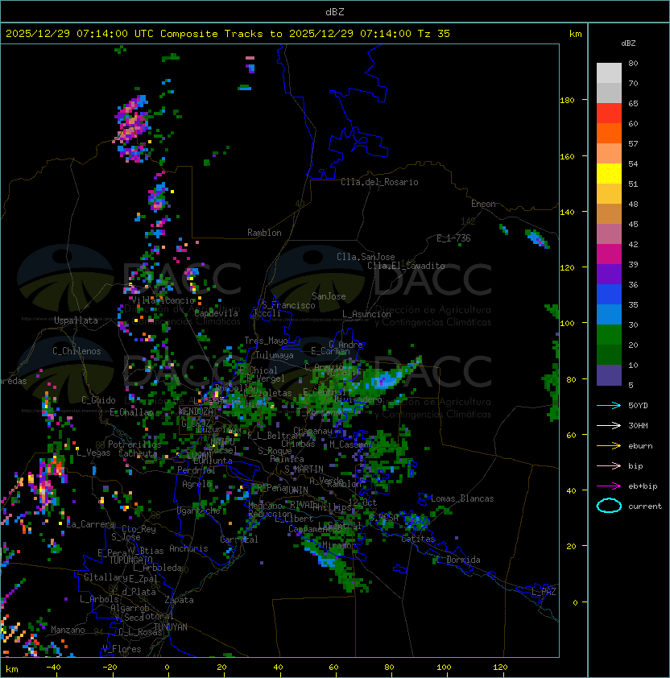Click the E_1-736 map label

coord(453,238)
